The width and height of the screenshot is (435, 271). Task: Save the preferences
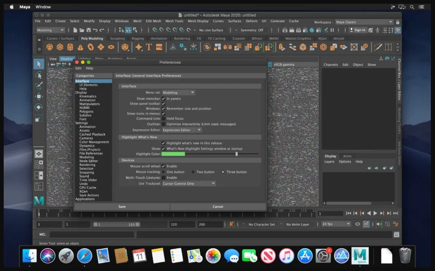tap(122, 207)
